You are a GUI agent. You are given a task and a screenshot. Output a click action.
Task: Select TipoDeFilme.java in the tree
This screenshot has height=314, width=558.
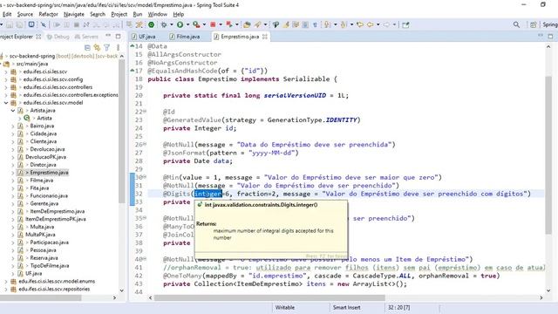click(x=50, y=266)
